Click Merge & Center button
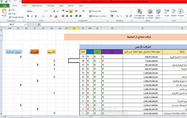The height and width of the screenshot is (118, 187). point(97,16)
